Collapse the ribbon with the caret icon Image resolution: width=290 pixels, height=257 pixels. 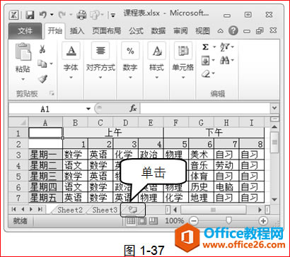coord(220,31)
